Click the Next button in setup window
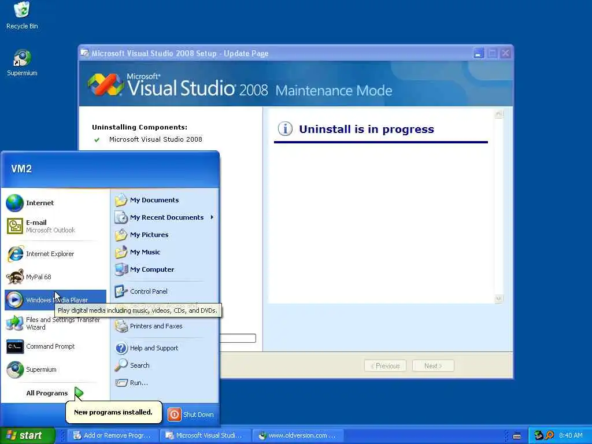This screenshot has width=592, height=444. coord(433,366)
